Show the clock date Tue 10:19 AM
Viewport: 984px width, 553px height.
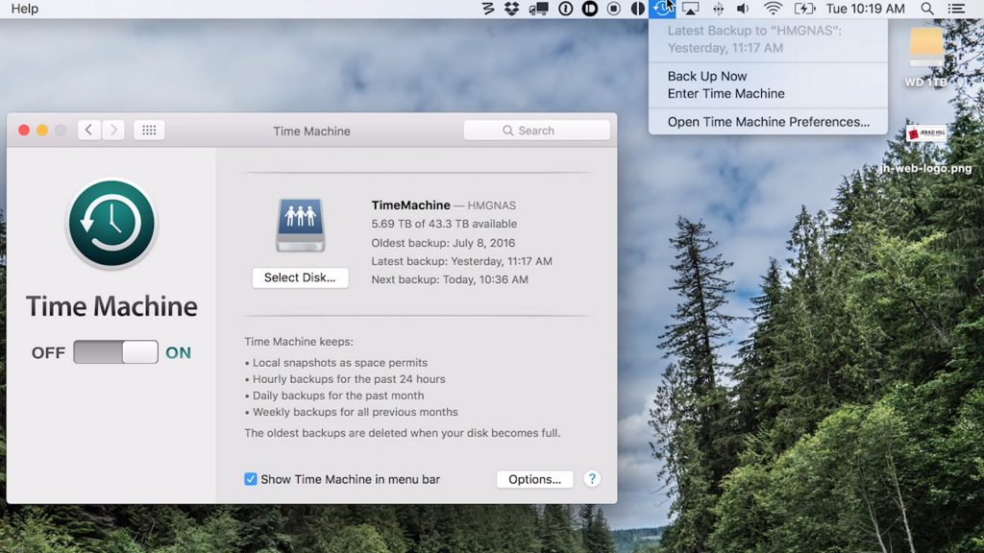865,9
